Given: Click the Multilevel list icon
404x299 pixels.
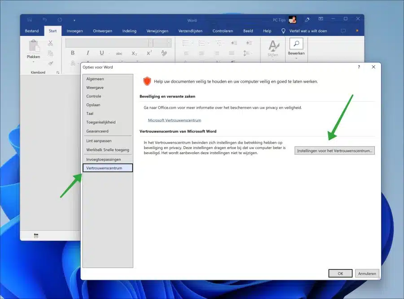Looking at the screenshot, I should coord(219,43).
